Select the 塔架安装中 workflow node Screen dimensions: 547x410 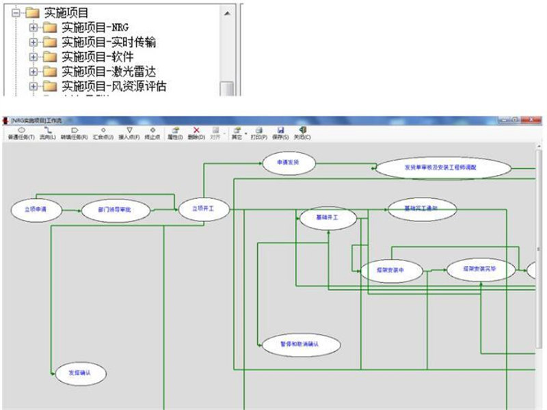click(x=391, y=271)
